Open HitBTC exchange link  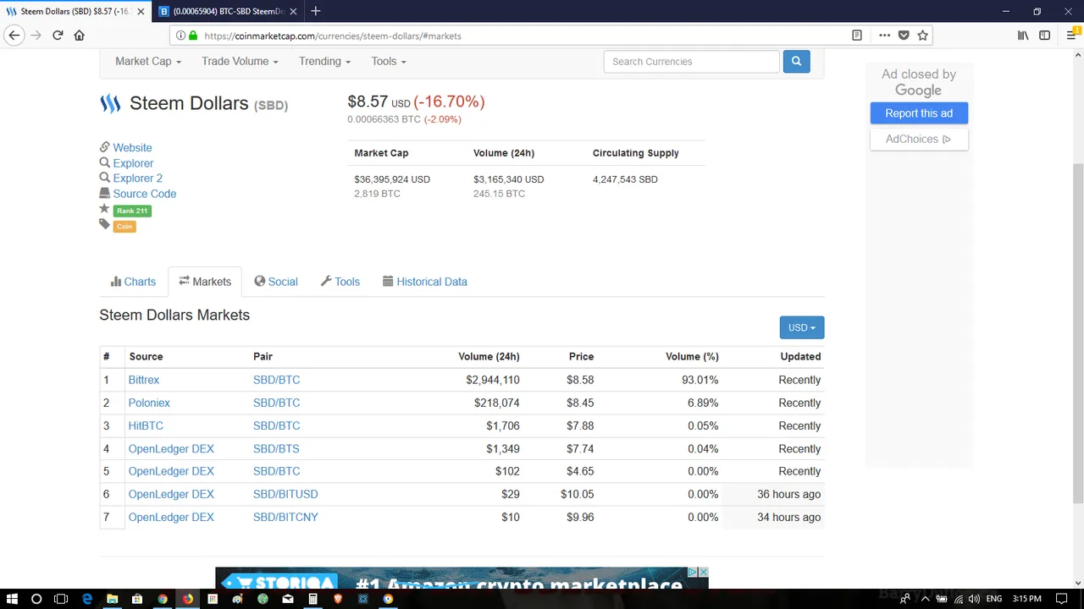click(146, 425)
